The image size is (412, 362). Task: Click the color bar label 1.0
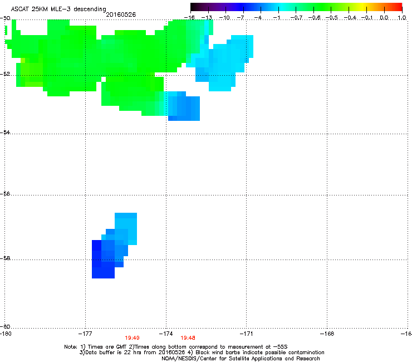click(402, 18)
